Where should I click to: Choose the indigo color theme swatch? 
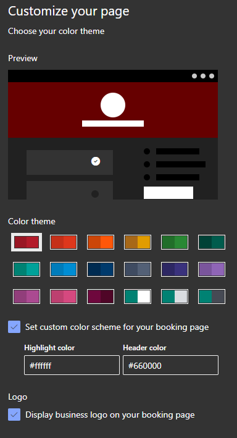(x=175, y=269)
